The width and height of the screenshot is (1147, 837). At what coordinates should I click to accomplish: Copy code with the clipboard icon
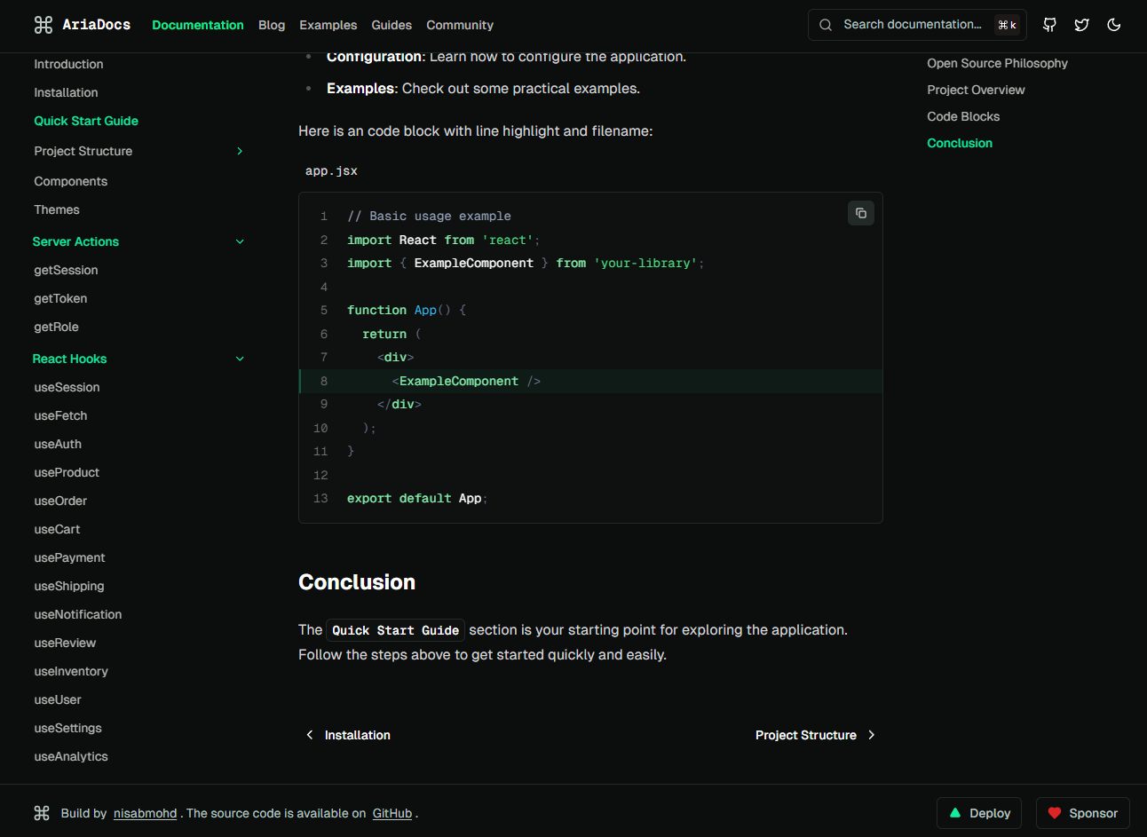860,213
